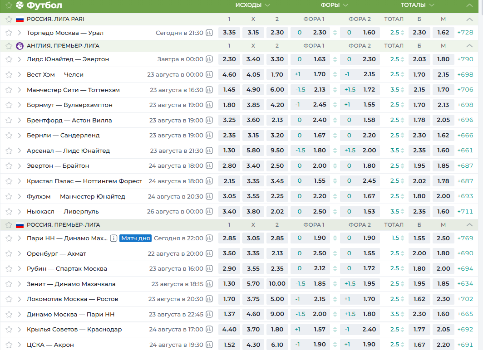This screenshot has height=350, width=483.
Task: Star the Торпедо Москва — Урал match
Action: 9,33
